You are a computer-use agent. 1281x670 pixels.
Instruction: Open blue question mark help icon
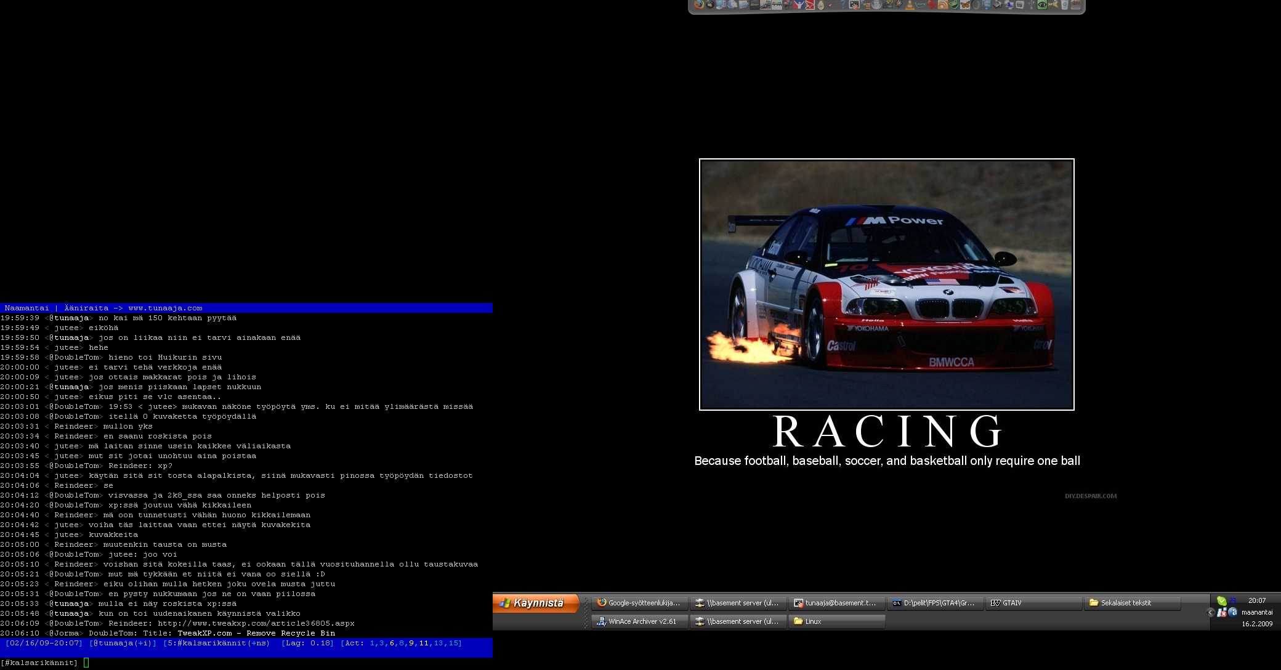pos(843,5)
